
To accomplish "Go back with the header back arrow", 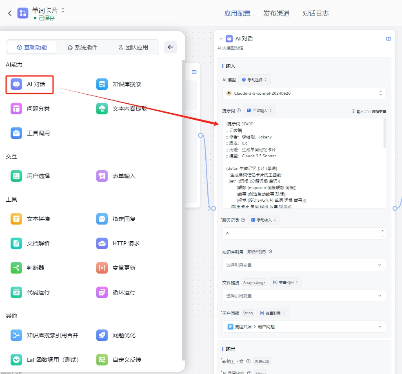I will [10, 13].
